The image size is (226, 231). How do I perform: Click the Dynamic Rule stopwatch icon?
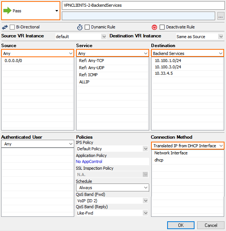[x=80, y=27]
